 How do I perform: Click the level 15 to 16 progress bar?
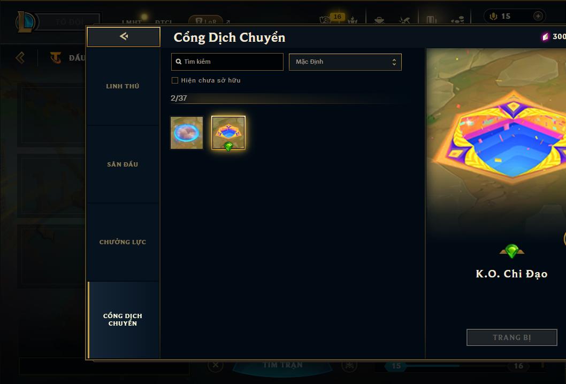pyautogui.click(x=457, y=366)
